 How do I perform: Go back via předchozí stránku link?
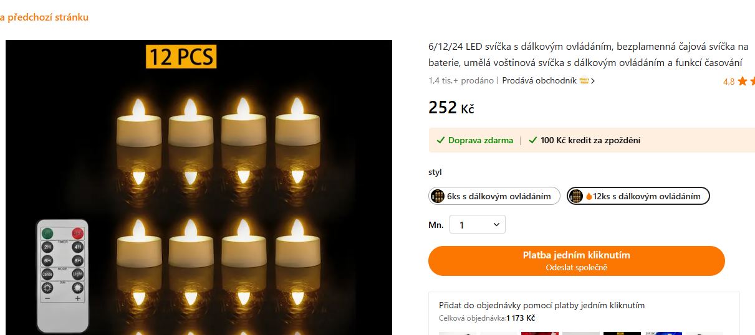pyautogui.click(x=44, y=17)
